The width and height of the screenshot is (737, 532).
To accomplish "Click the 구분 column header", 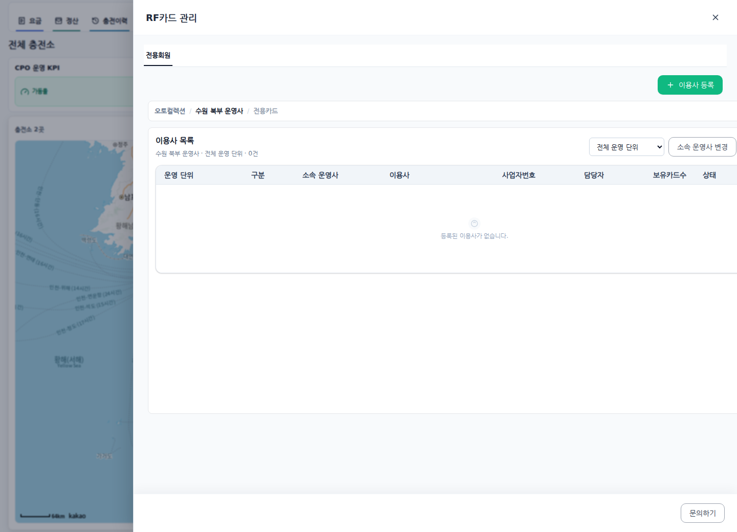I will (258, 175).
